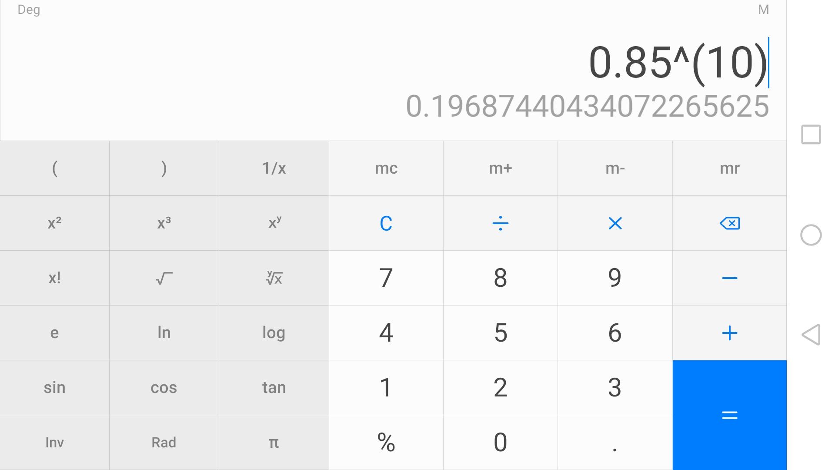Open recent apps with the square icon
The height and width of the screenshot is (470, 835).
point(811,134)
